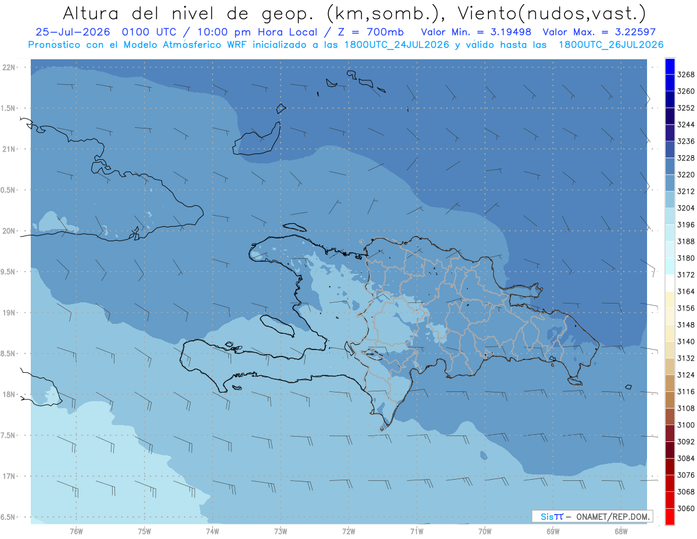Click the '22N' latitude label
This screenshot has height=539, width=697.
(x=9, y=67)
